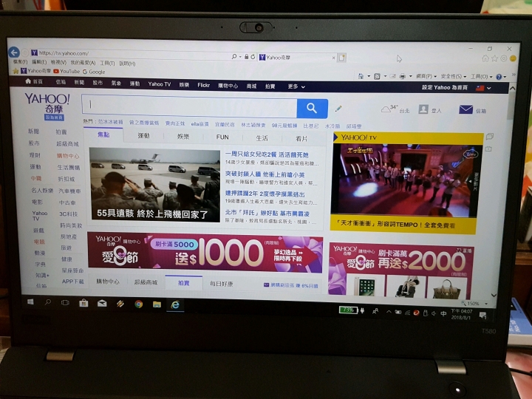The image size is (532, 399).
Task: Click 設定 Yahoo 為首頁 link
Action: tap(445, 87)
